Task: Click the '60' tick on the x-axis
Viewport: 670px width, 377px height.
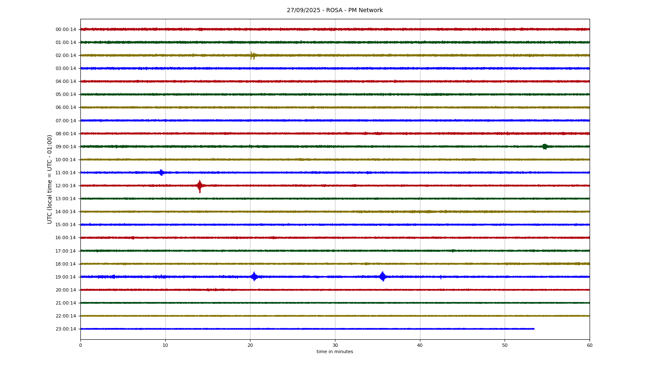Action: 590,345
